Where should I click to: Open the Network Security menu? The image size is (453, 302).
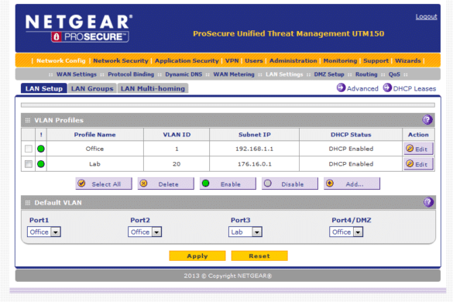pyautogui.click(x=121, y=60)
